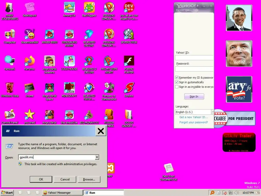Click the magnifier icon in system tray
Screen dimensions: 261x196
pos(212,193)
